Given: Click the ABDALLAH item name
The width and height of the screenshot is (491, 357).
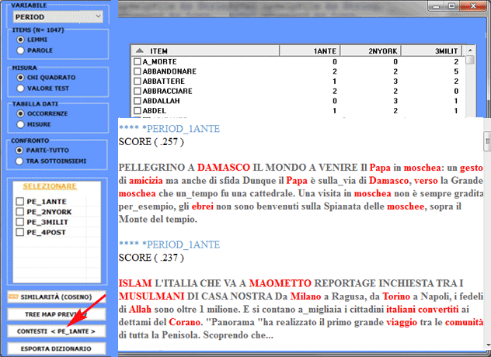Looking at the screenshot, I should click(162, 101).
